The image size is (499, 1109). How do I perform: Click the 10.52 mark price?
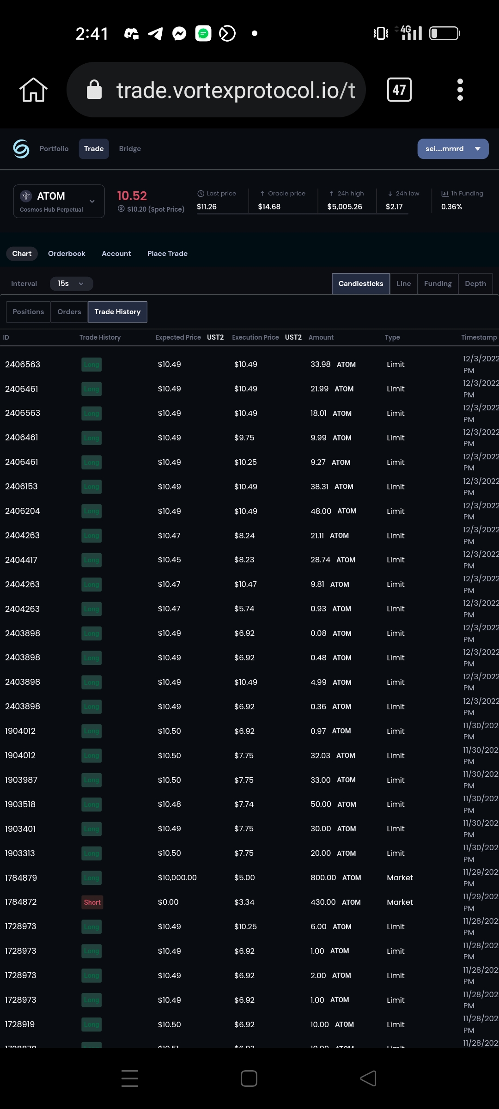(x=132, y=196)
